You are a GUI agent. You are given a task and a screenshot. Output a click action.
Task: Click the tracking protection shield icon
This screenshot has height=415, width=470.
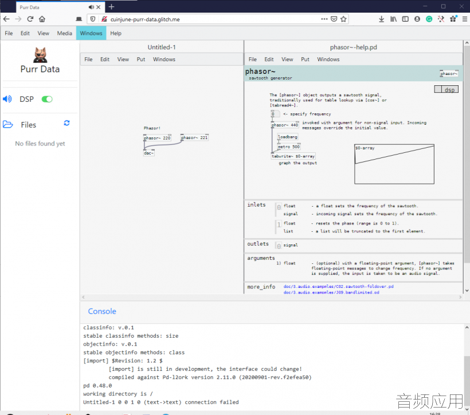tap(93, 19)
